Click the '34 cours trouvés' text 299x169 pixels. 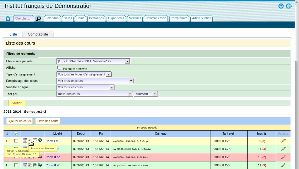coord(147,128)
